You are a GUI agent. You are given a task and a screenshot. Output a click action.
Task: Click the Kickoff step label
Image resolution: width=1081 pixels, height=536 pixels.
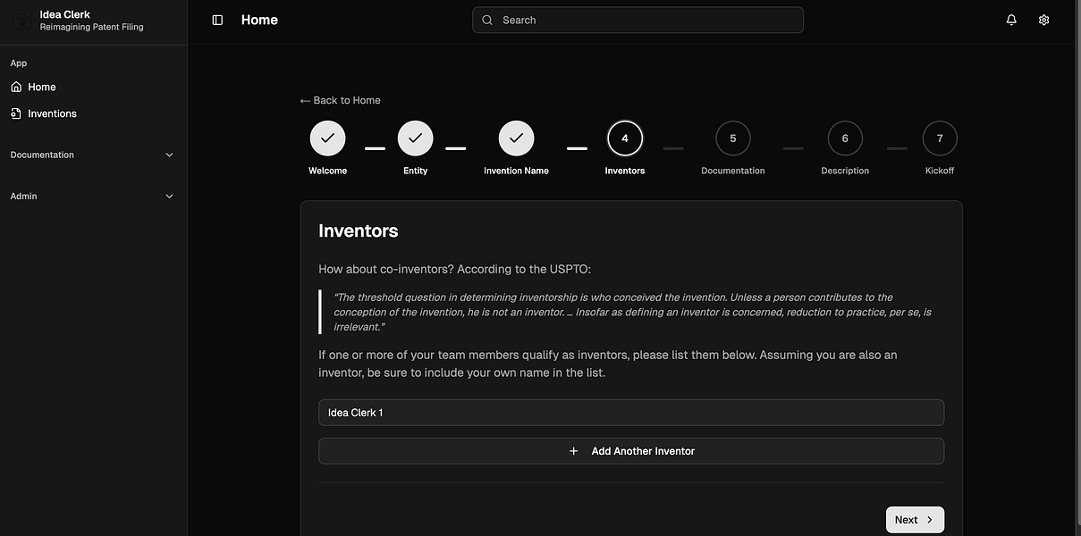[940, 171]
